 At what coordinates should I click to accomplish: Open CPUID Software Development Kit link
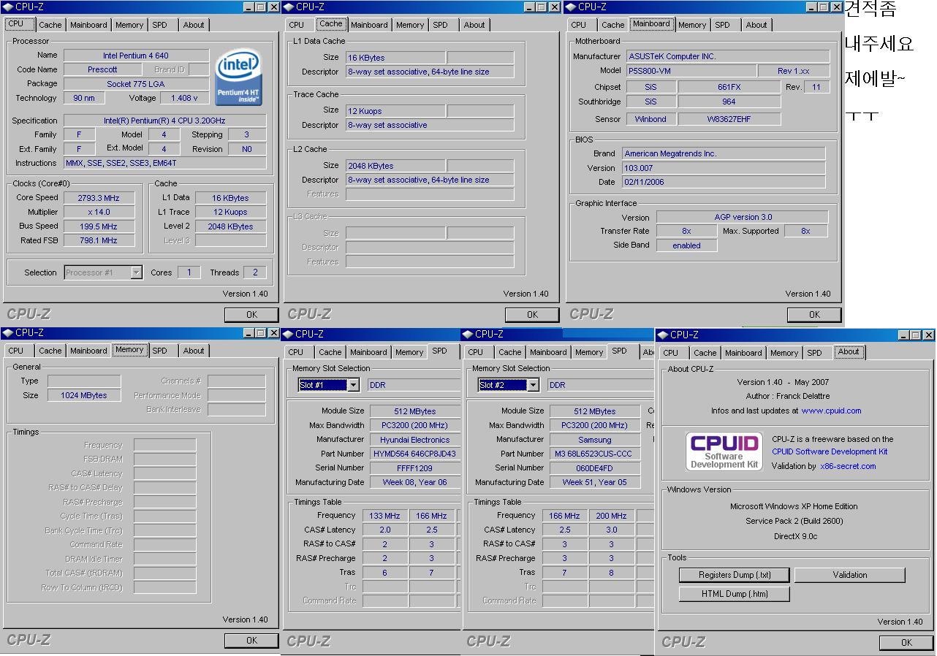pos(830,451)
